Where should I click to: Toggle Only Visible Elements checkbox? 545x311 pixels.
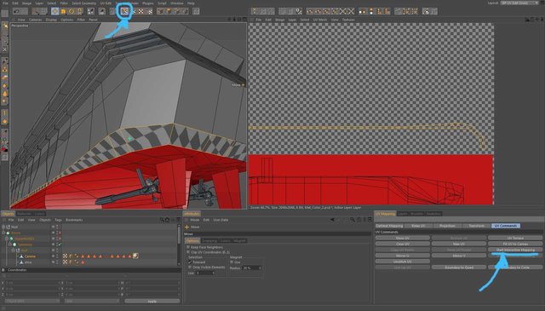pyautogui.click(x=190, y=268)
